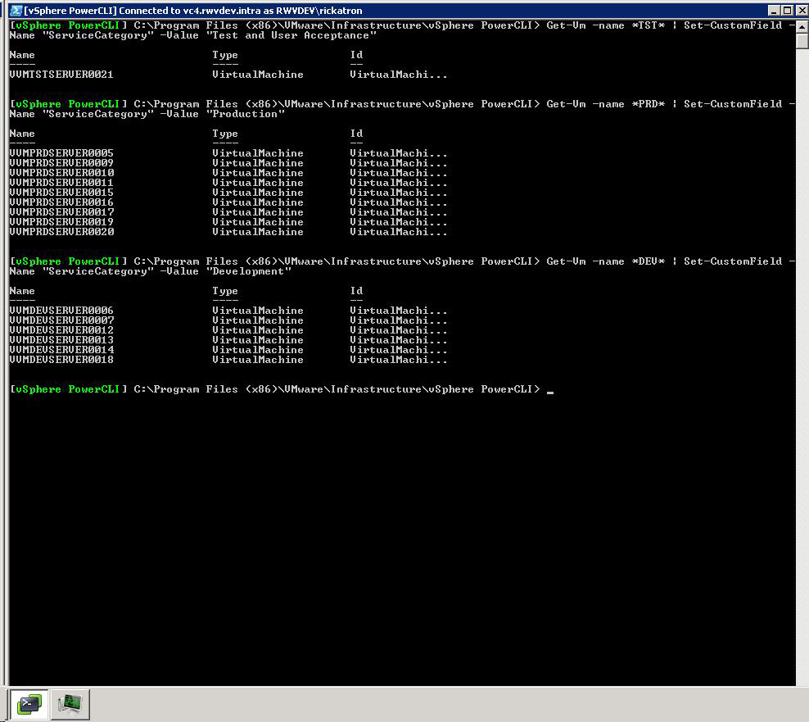Click the Id column header in the PRD table
Screen dimensions: 809x722
[x=356, y=134]
